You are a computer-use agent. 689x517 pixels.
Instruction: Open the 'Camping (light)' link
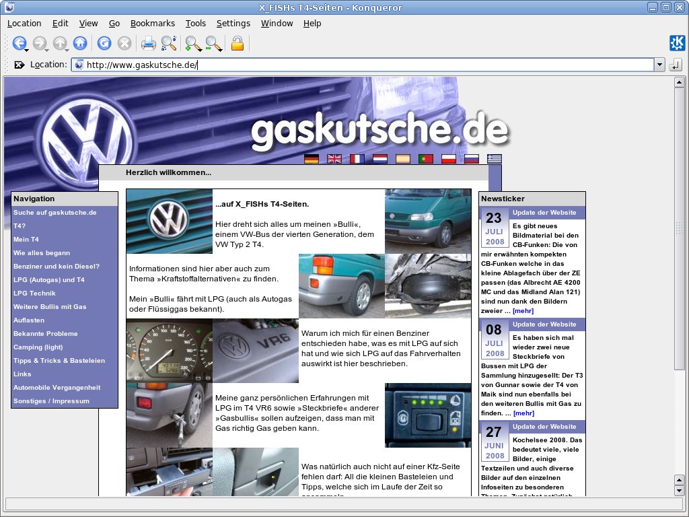tap(38, 347)
